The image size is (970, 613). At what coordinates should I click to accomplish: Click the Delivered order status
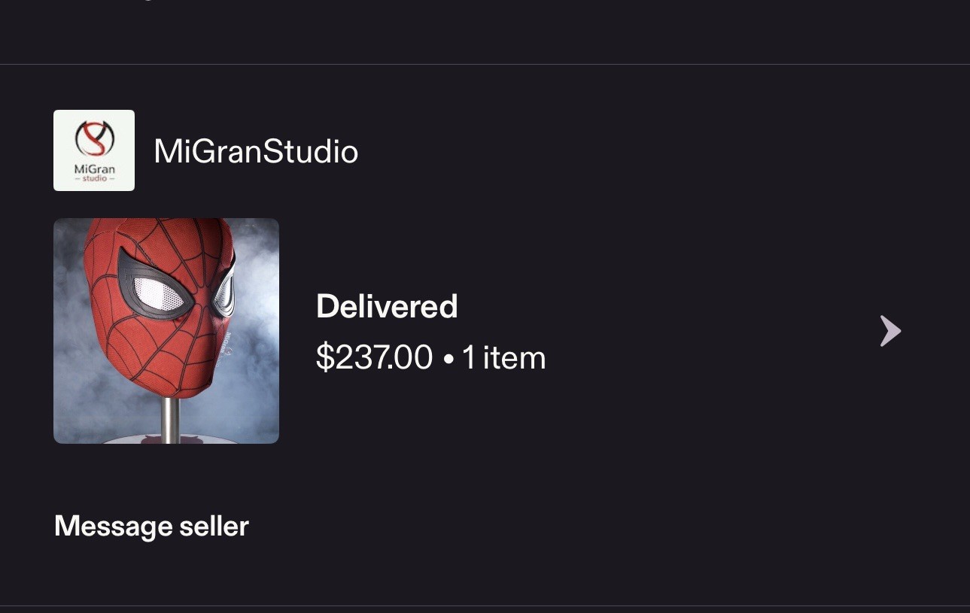pyautogui.click(x=387, y=306)
